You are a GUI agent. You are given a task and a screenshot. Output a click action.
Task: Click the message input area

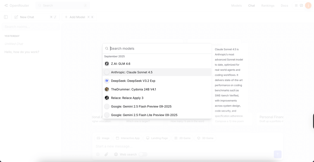click(x=188, y=146)
